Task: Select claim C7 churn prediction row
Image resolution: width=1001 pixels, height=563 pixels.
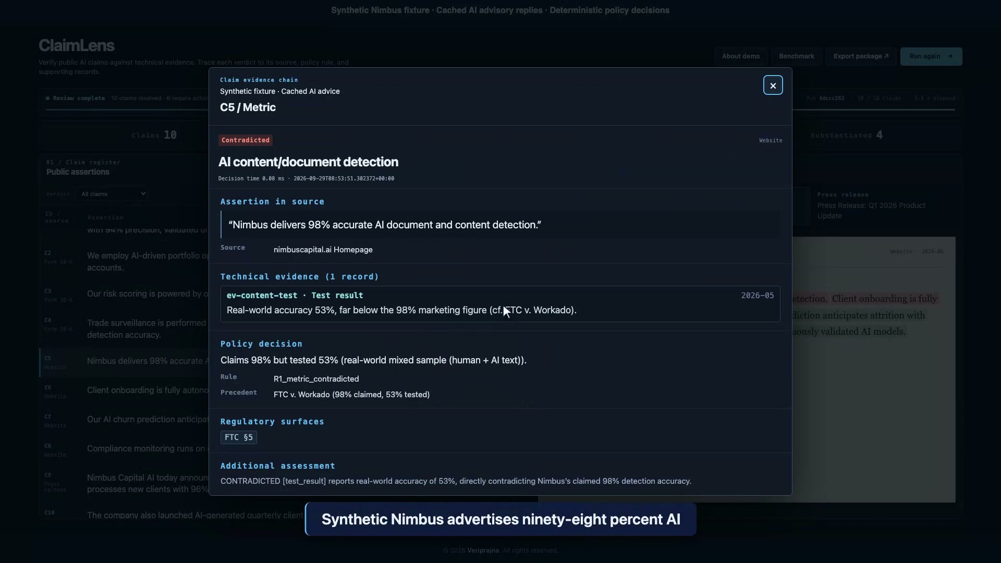Action: click(x=125, y=420)
